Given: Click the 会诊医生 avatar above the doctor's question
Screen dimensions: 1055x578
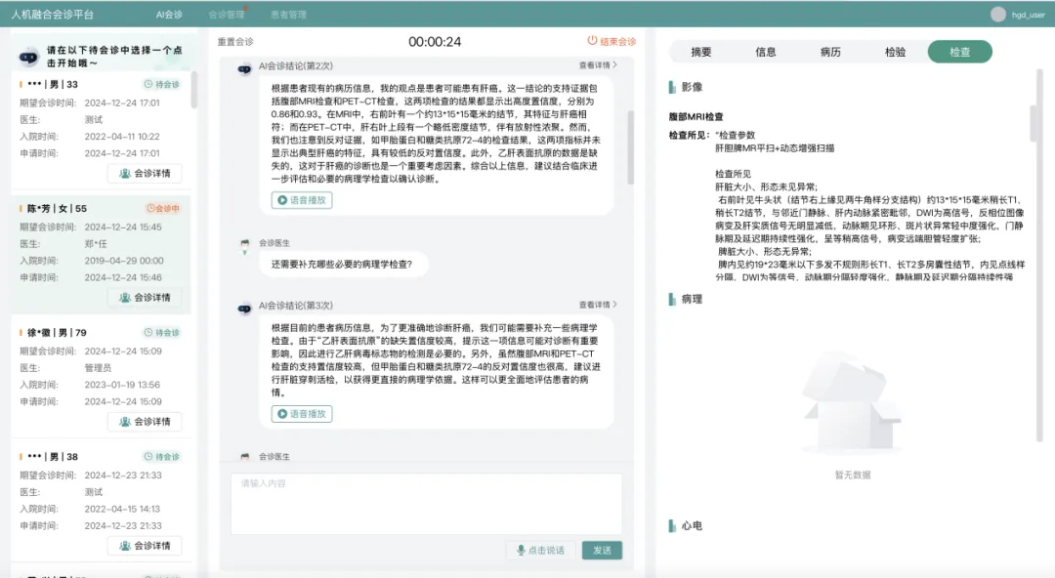Looking at the screenshot, I should (x=245, y=244).
